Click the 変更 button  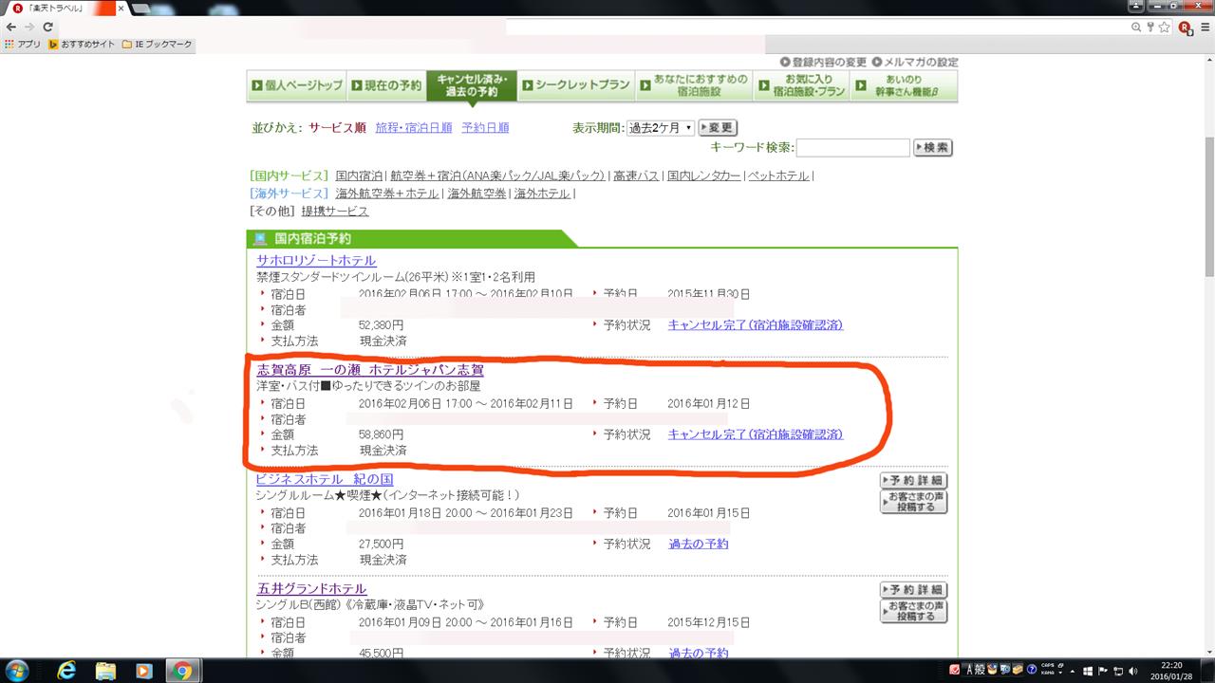[718, 127]
